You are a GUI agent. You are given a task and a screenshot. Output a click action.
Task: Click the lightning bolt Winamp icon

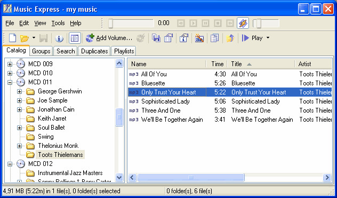243,23
